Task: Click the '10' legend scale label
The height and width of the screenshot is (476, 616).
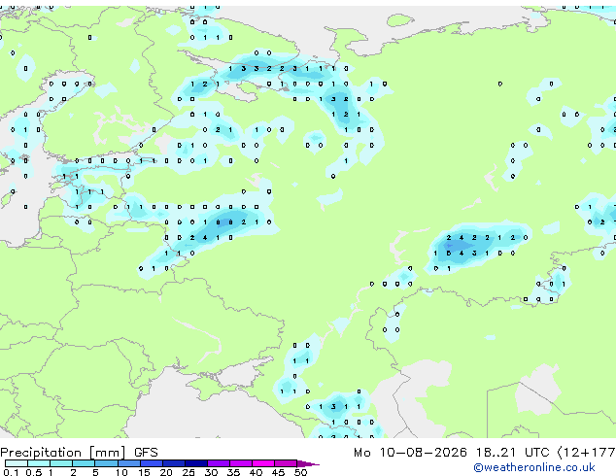Action: [121, 472]
